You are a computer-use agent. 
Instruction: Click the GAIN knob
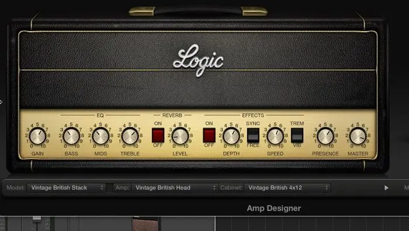37,136
